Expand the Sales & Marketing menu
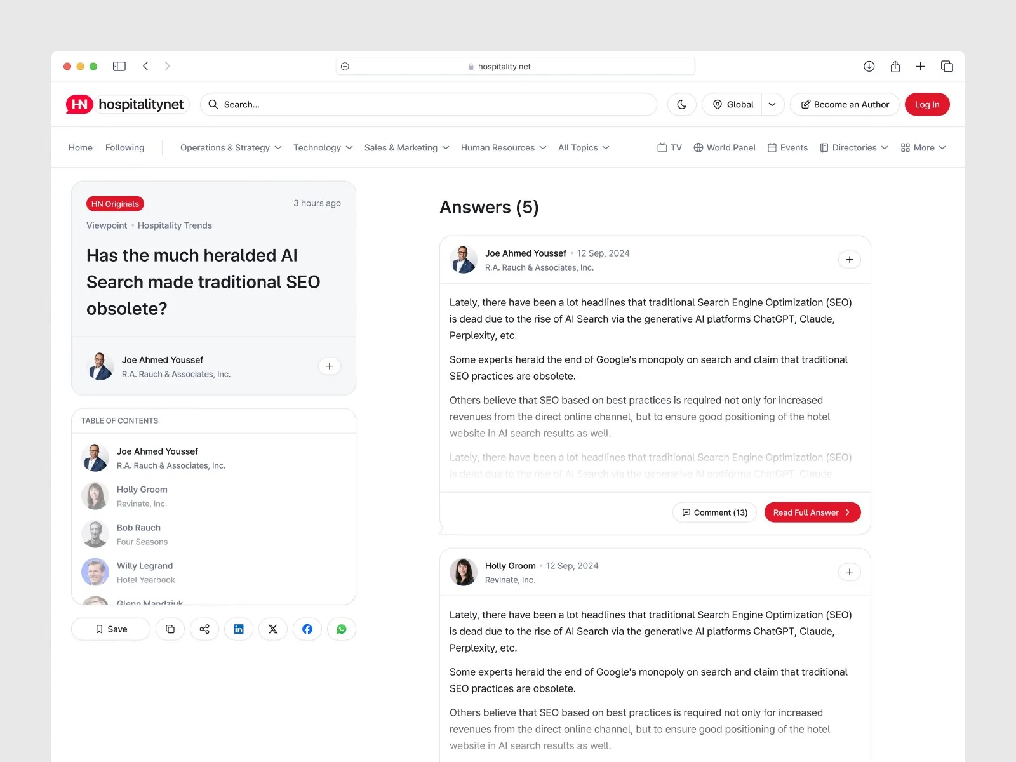This screenshot has height=762, width=1016. 407,147
